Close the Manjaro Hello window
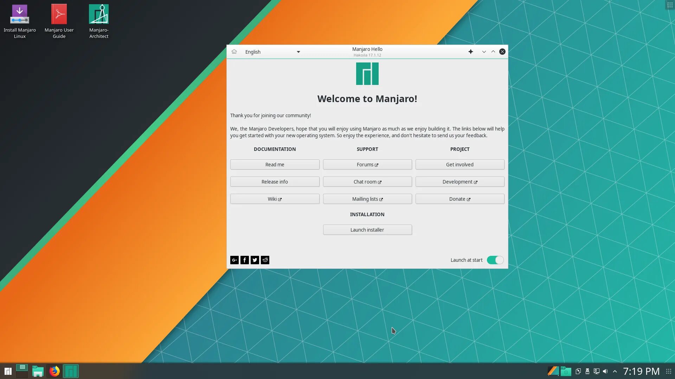Image resolution: width=675 pixels, height=379 pixels. (502, 52)
